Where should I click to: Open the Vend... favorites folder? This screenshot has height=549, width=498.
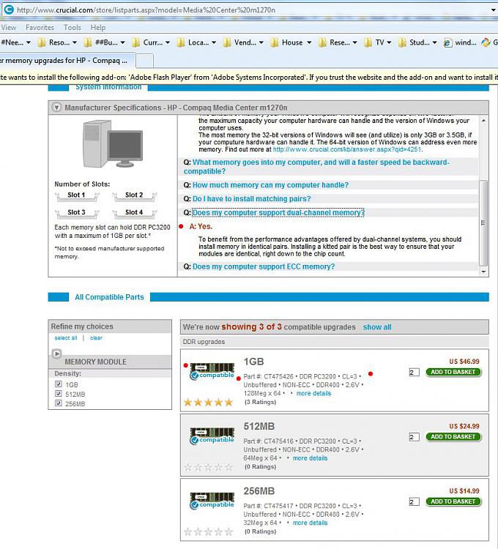pos(243,42)
